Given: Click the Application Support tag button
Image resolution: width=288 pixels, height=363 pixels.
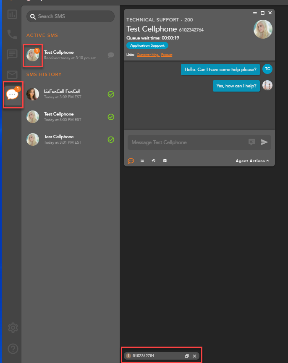Looking at the screenshot, I should click(x=147, y=45).
